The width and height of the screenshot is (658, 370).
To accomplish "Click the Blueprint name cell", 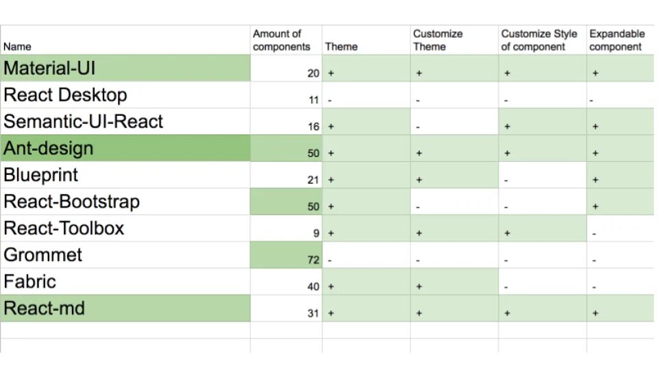I will pos(125,175).
